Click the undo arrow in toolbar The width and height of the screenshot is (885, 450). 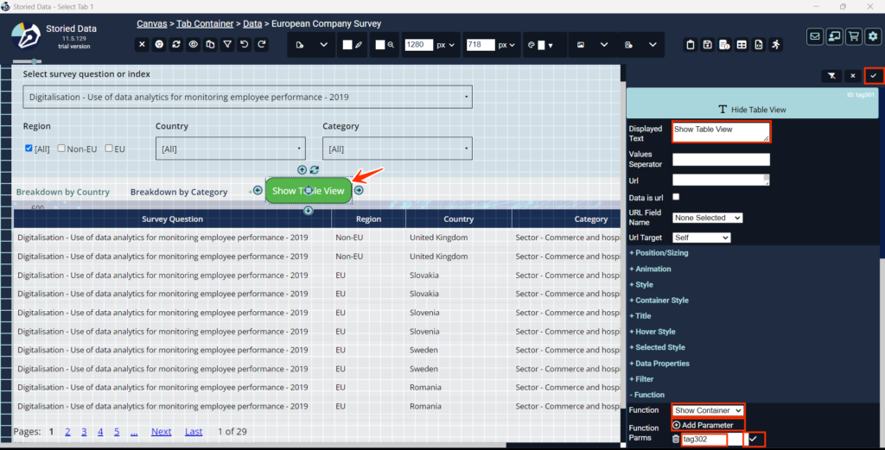[x=244, y=44]
